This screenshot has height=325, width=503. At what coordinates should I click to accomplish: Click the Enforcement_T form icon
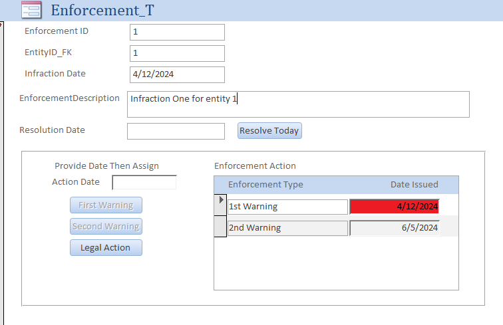point(31,10)
